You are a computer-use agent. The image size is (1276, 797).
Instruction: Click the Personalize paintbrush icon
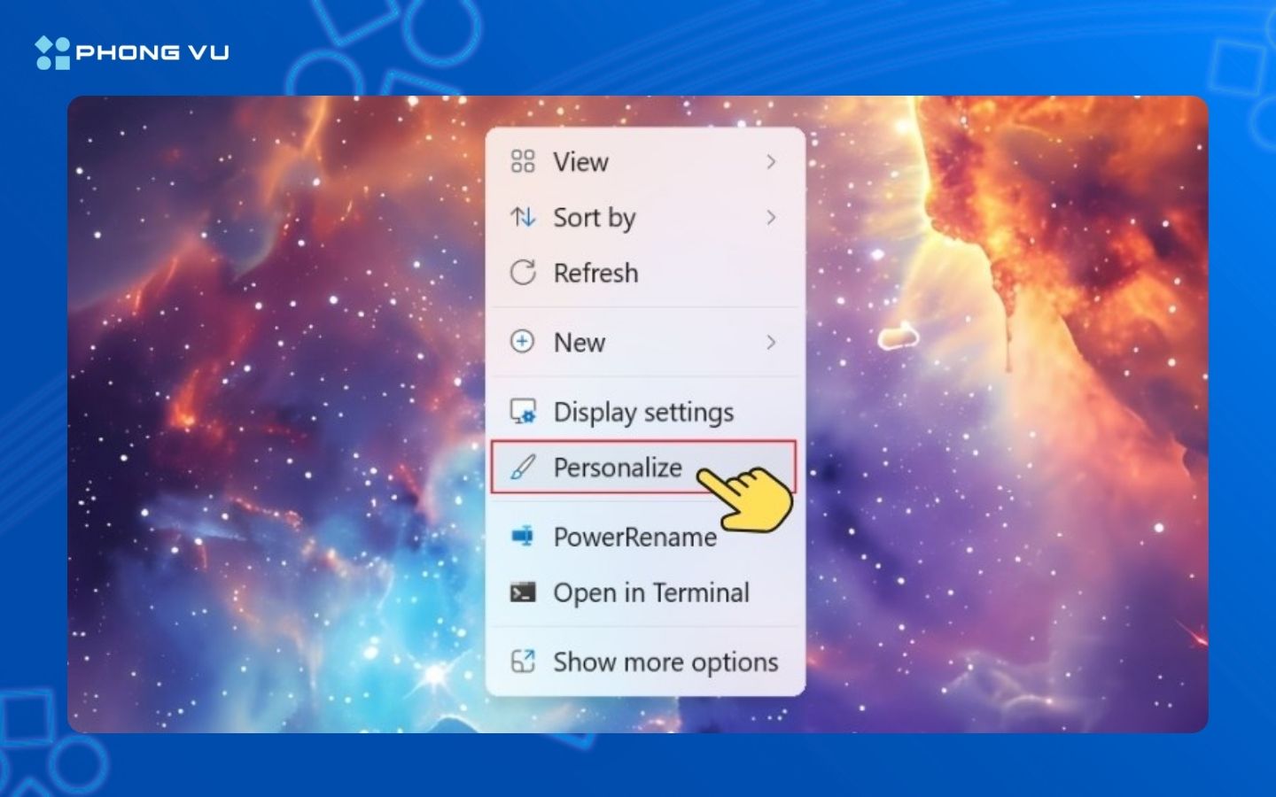(524, 468)
